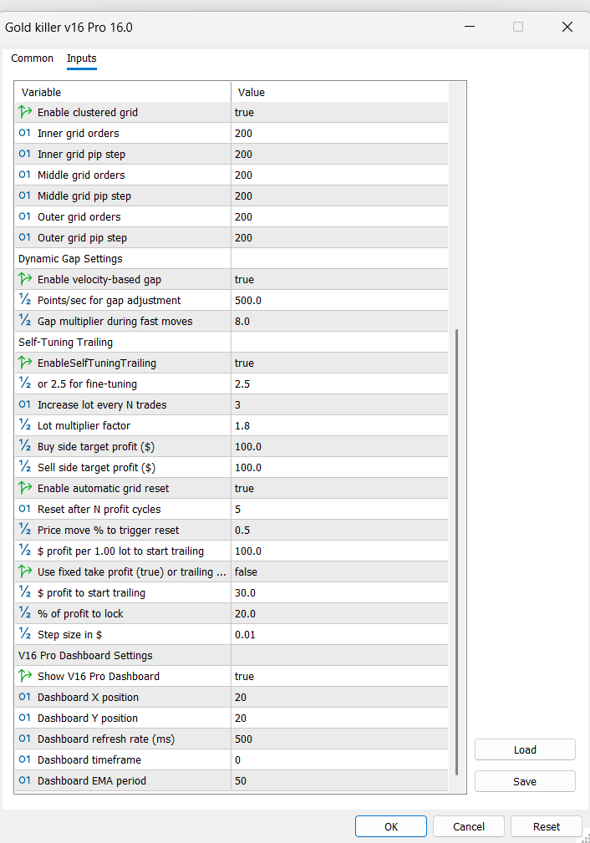Viewport: 590px width, 843px height.
Task: Open the Dashboard timeframe value cell
Action: coord(338,759)
